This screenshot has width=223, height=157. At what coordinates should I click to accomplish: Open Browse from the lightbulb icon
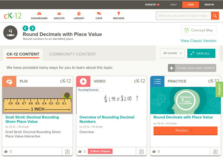tap(119, 13)
